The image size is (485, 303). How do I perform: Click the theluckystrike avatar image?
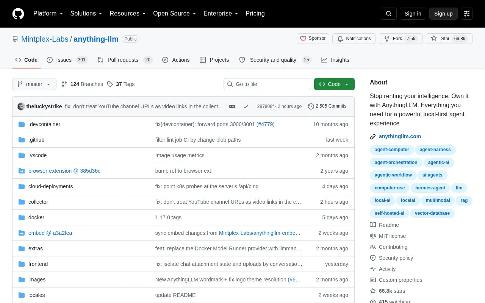click(21, 106)
